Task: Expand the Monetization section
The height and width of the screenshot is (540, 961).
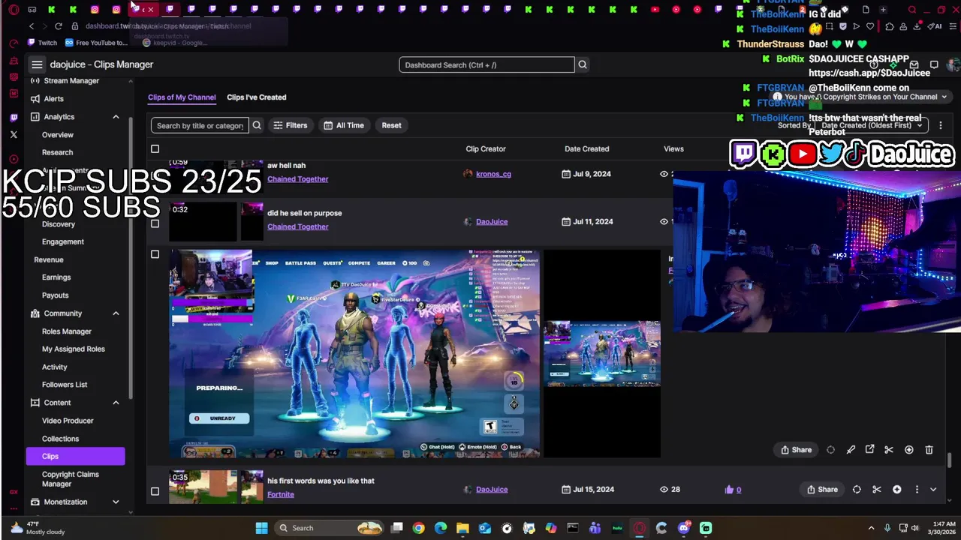Action: (x=116, y=502)
